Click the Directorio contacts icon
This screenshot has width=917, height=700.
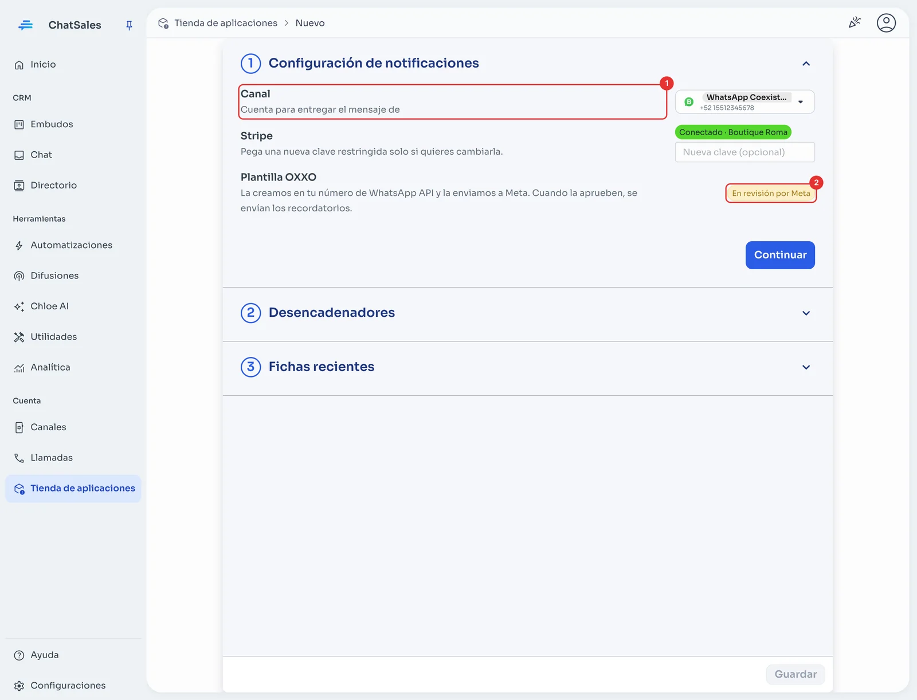19,186
